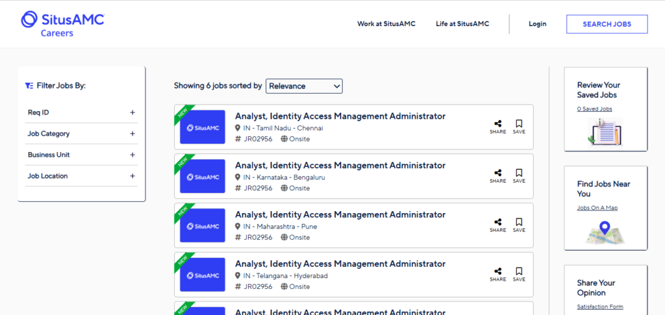This screenshot has height=315, width=665.
Task: Click 'IN - Tamil Nadu - Chennai' location text
Action: [x=283, y=128]
